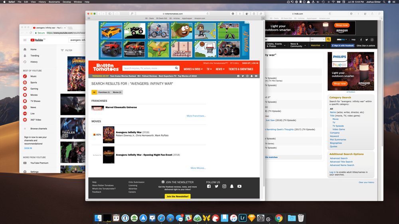Screen dimensions: 399x224
Task: Launch Slack from the Dock
Action: pyautogui.click(x=188, y=218)
